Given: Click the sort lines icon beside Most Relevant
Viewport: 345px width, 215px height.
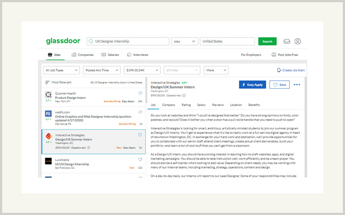Looking at the screenshot, I should tap(47, 83).
